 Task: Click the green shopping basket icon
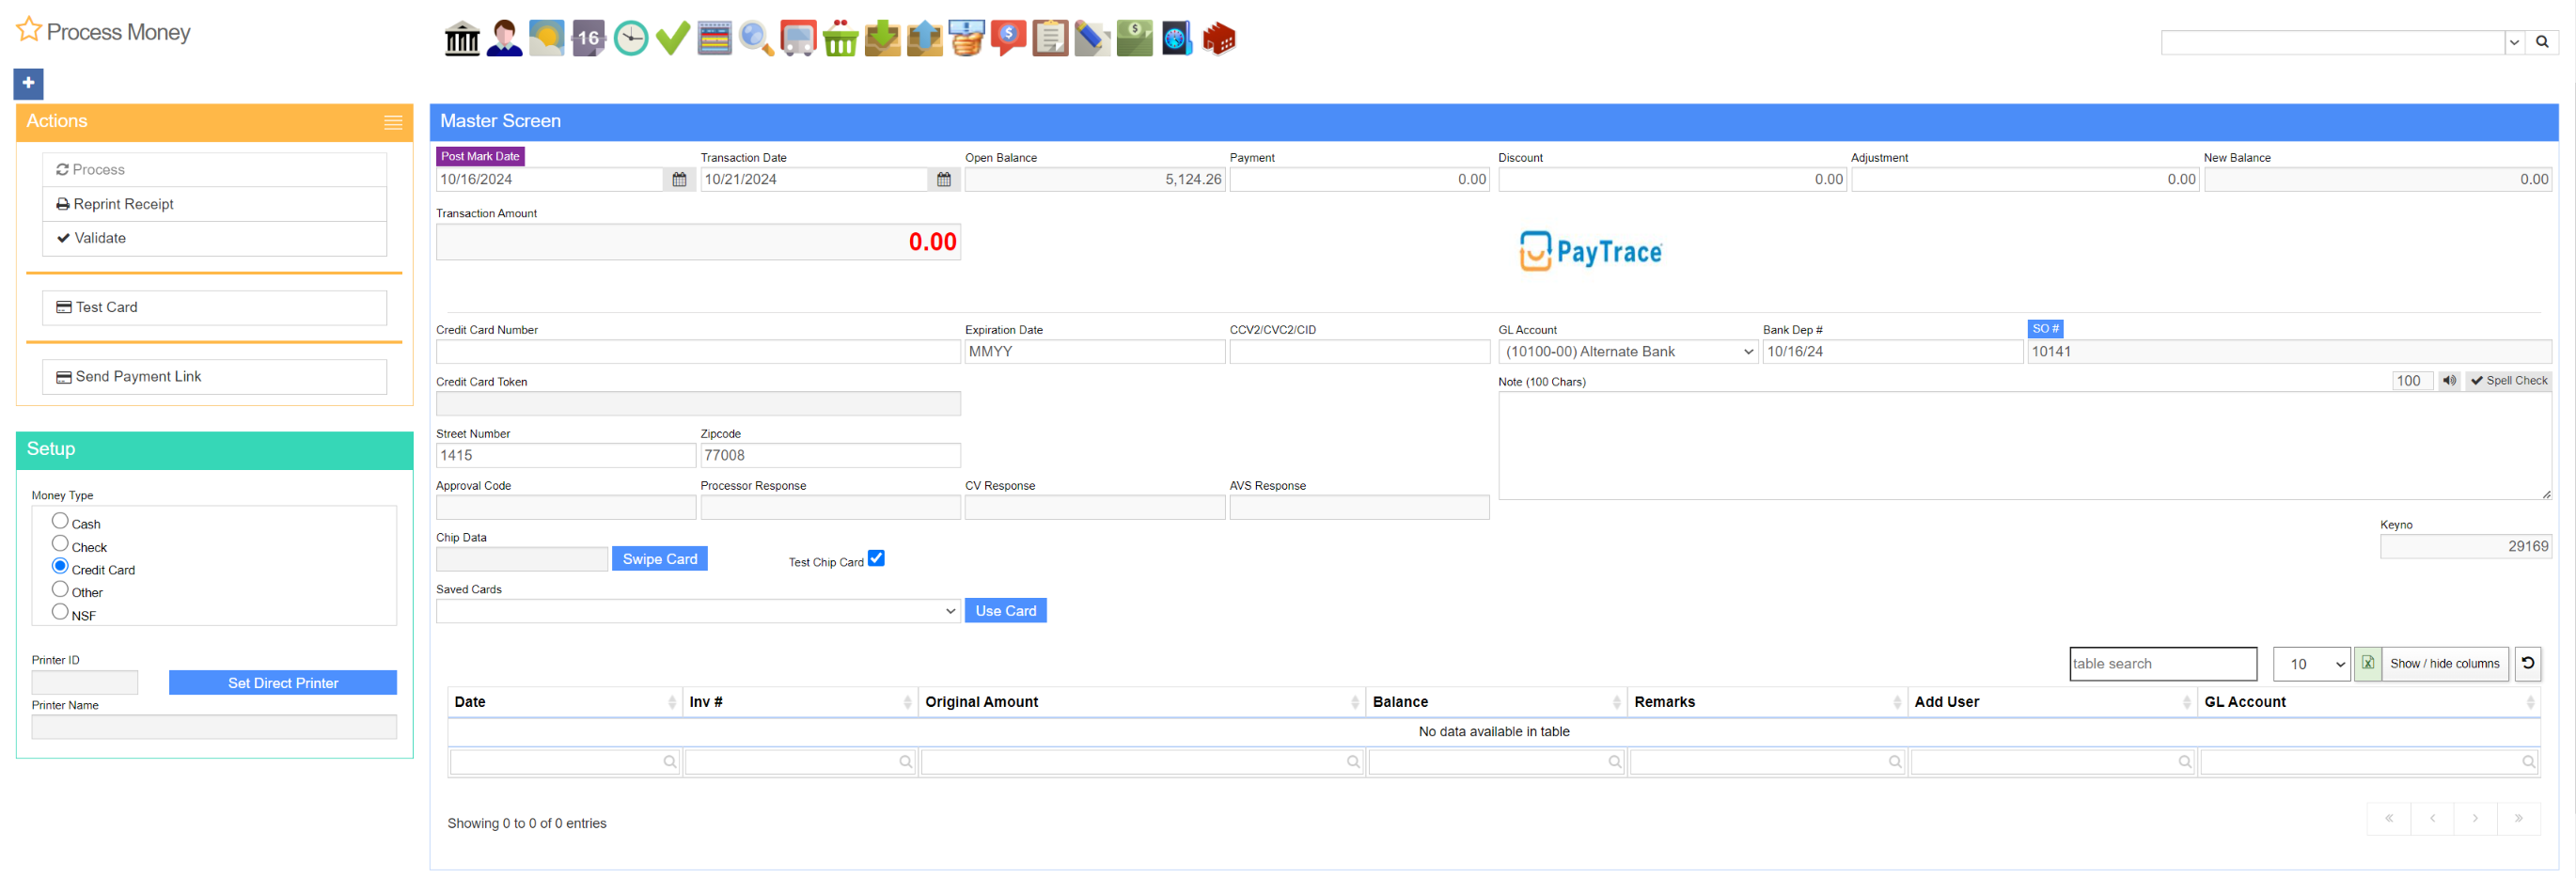pos(840,39)
